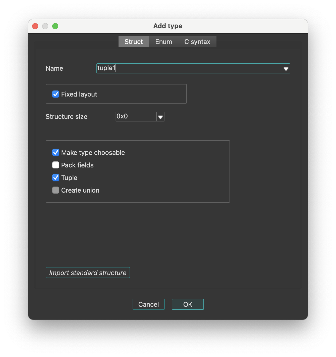336x357 pixels.
Task: Untick the Tuple checkbox
Action: [x=56, y=178]
